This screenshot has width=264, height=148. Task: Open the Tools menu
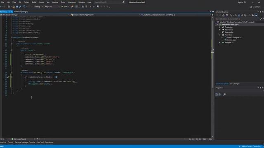[63, 2]
